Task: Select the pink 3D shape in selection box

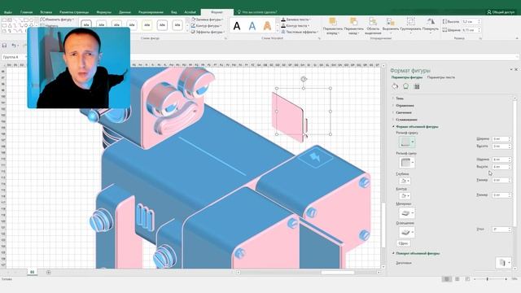Action: (x=288, y=116)
